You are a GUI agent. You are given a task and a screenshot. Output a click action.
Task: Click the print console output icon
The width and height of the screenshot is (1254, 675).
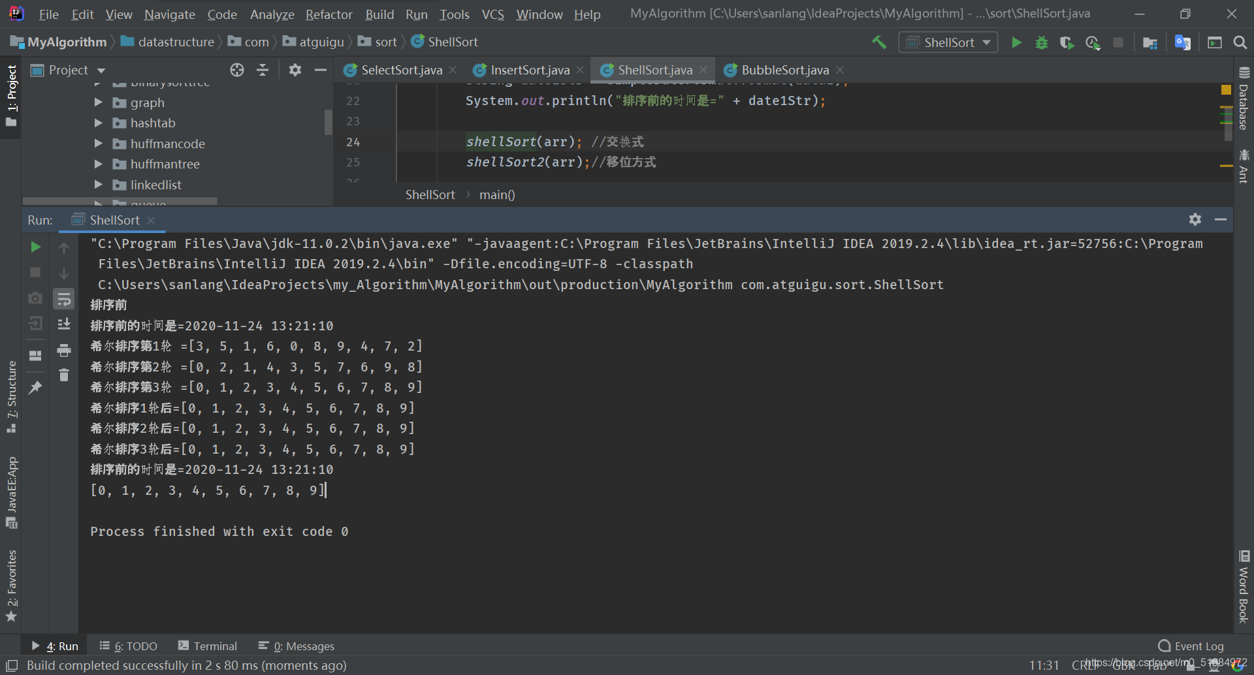(x=64, y=351)
